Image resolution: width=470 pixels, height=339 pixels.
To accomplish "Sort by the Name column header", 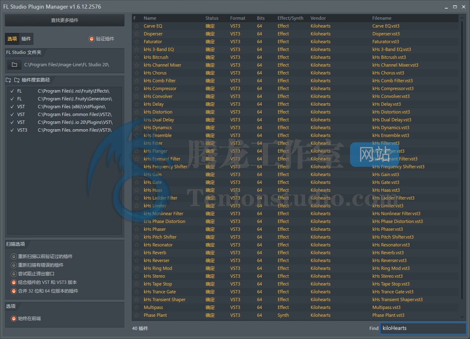I will [150, 18].
